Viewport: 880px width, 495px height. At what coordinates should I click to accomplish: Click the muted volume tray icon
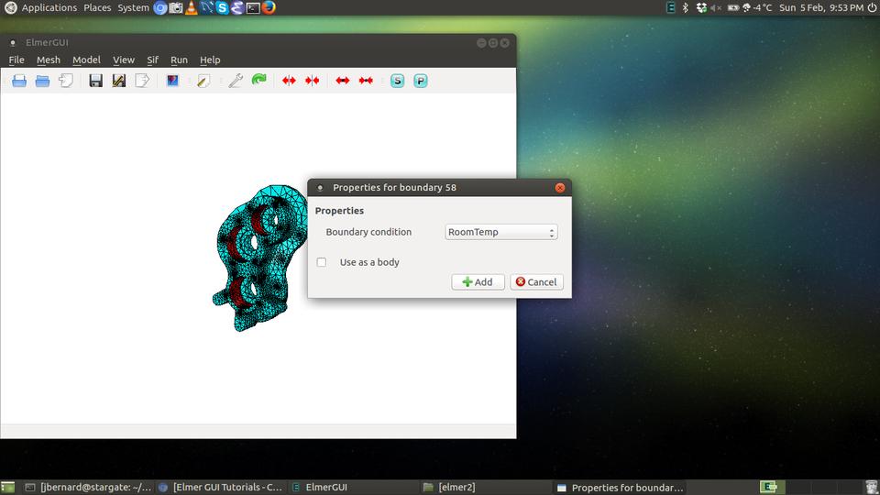click(716, 8)
